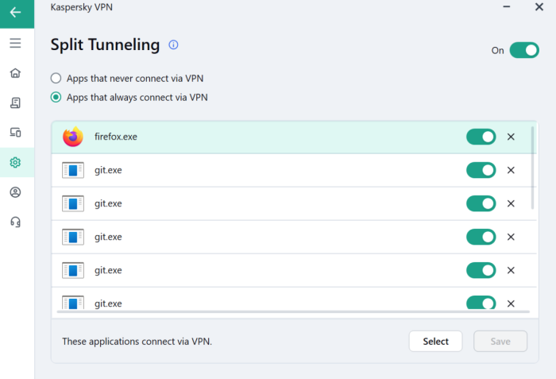The height and width of the screenshot is (379, 556).
Task: Click the info icon beside Split Tunneling
Action: pyautogui.click(x=174, y=45)
